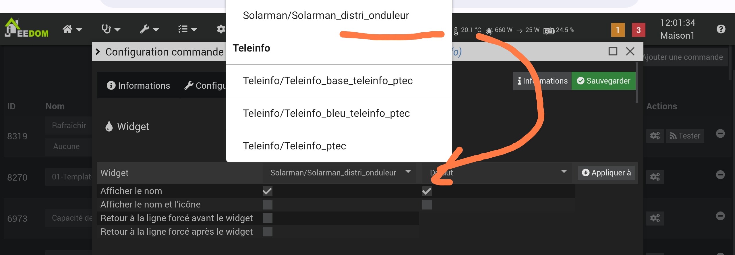This screenshot has height=255, width=735.
Task: Uncheck first Afficher le nom checkbox
Action: coord(267,191)
